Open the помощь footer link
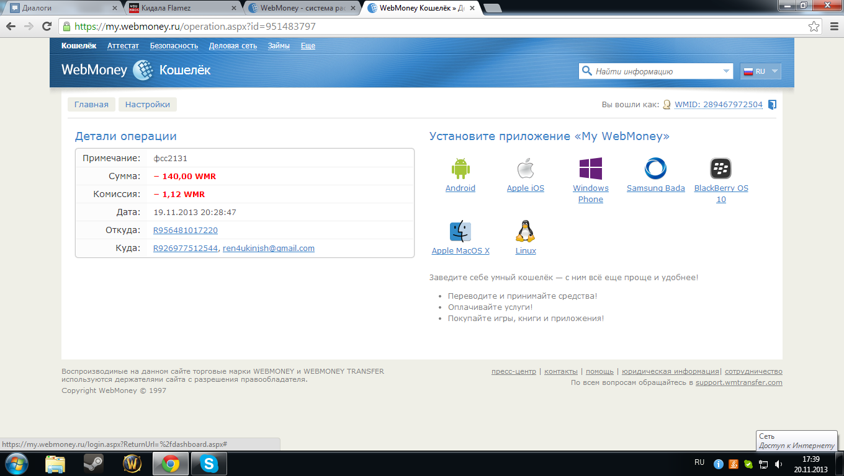This screenshot has height=476, width=844. tap(599, 371)
